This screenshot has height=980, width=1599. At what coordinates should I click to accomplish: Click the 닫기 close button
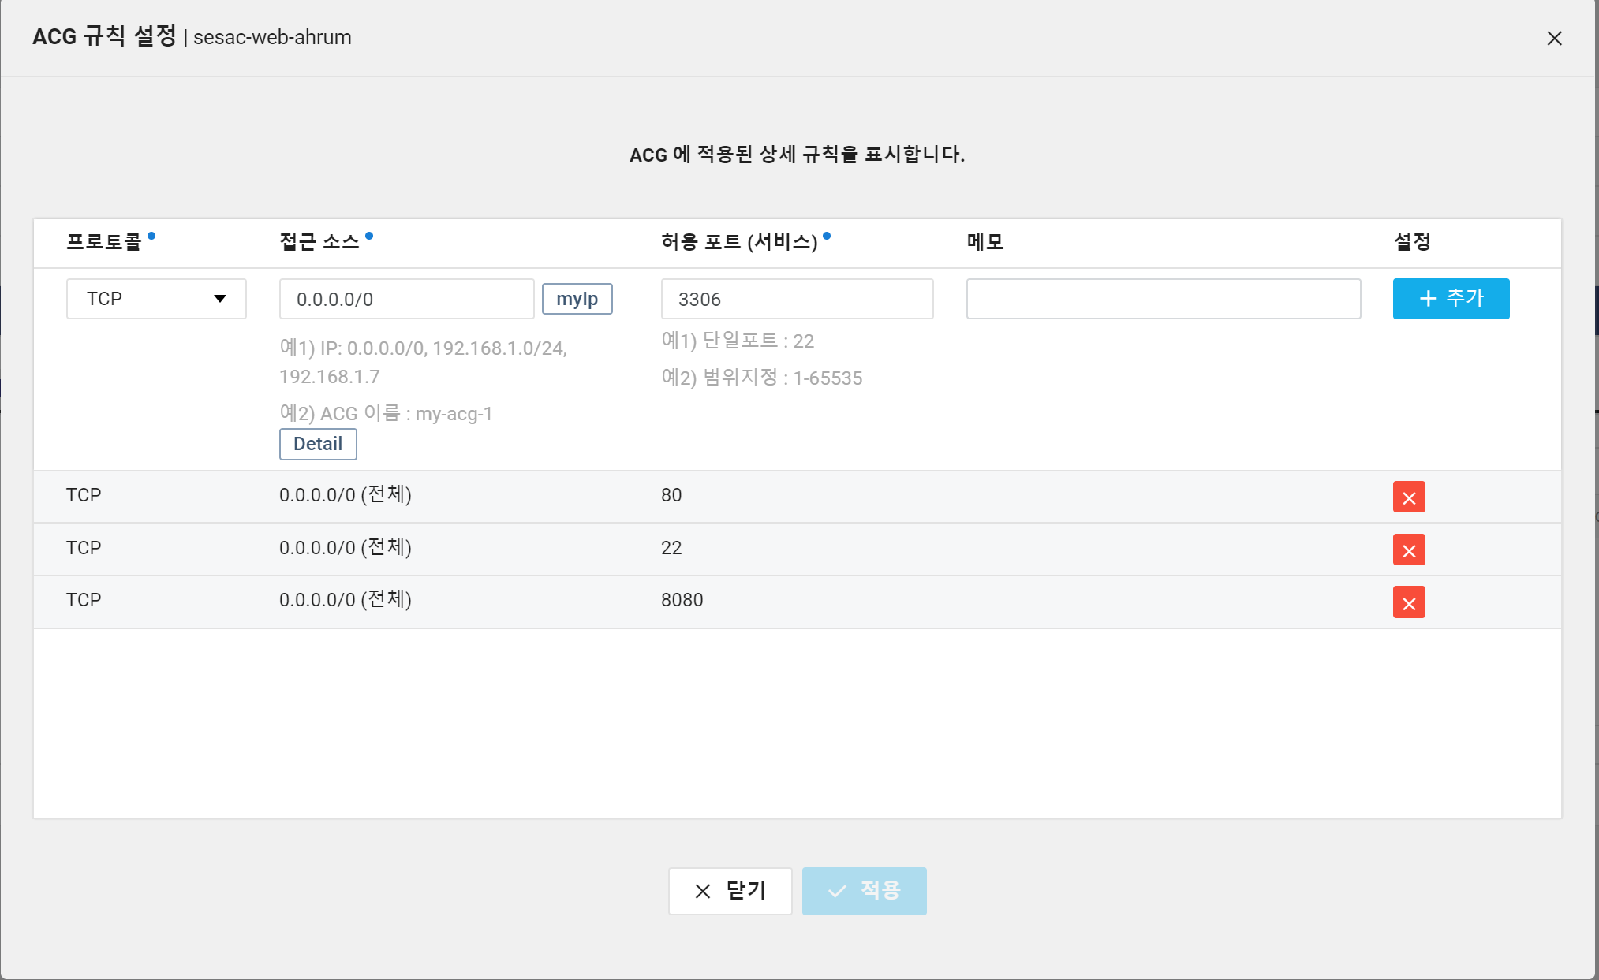[730, 891]
